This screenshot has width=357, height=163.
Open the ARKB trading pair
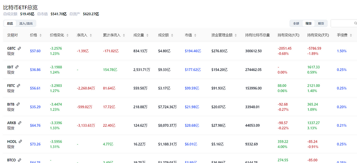[x=11, y=123]
